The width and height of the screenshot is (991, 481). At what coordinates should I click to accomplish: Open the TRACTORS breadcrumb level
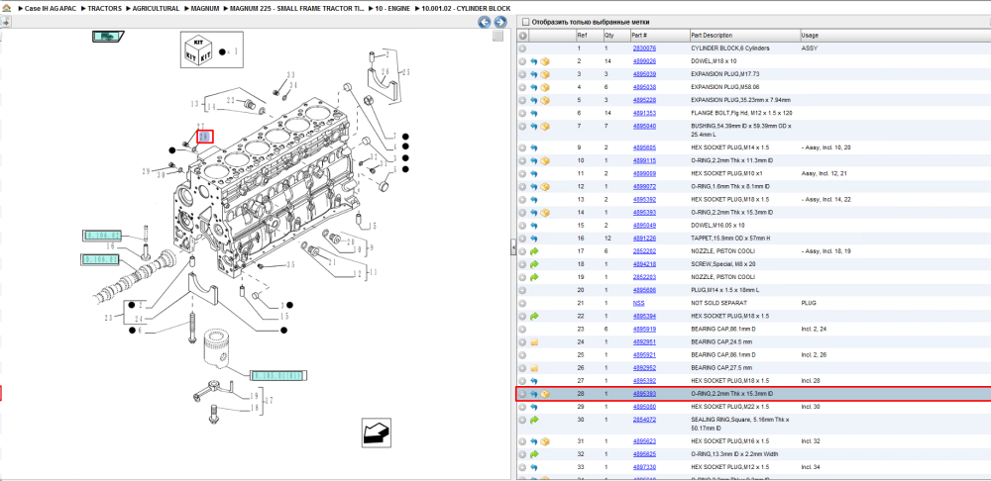pyautogui.click(x=104, y=9)
